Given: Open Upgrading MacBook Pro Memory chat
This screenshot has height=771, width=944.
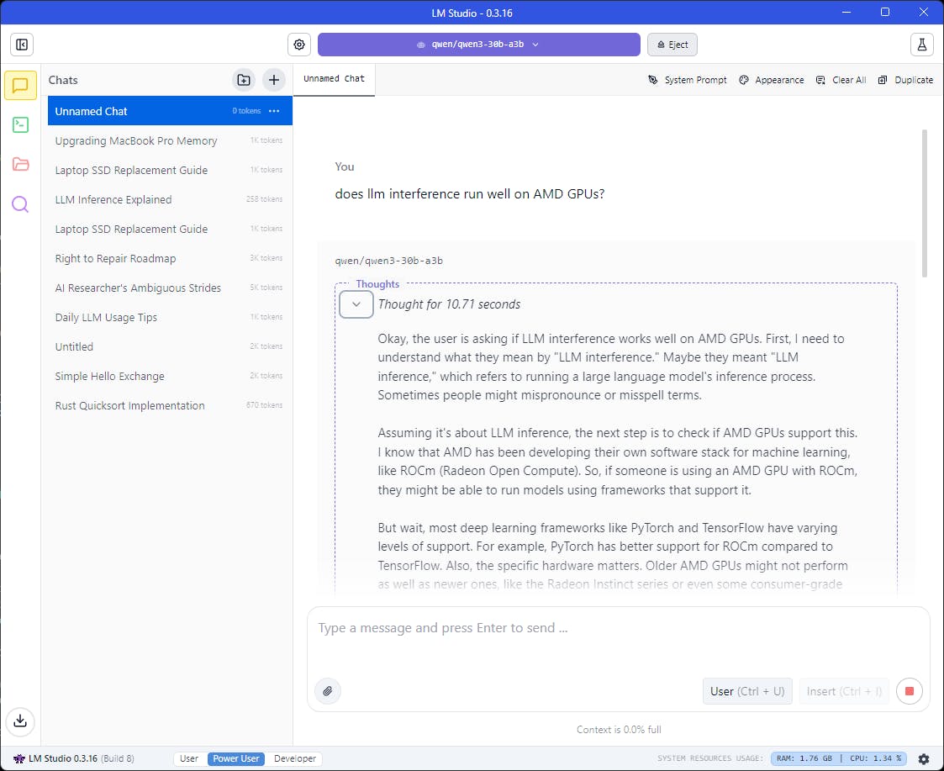Looking at the screenshot, I should tap(170, 140).
